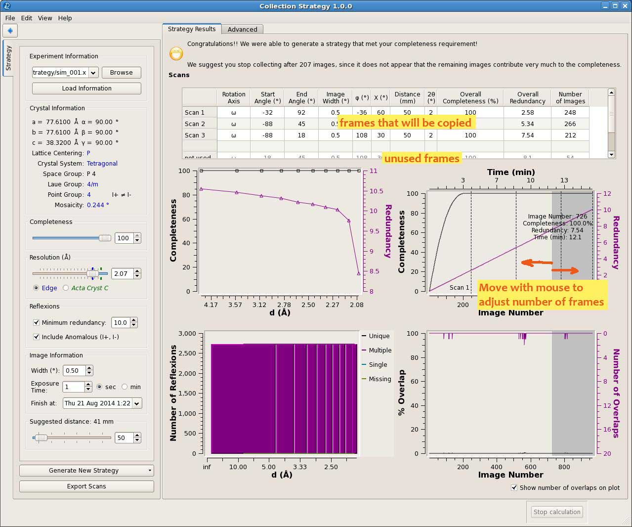Switch to the Advanced tab
The height and width of the screenshot is (527, 632).
(242, 29)
